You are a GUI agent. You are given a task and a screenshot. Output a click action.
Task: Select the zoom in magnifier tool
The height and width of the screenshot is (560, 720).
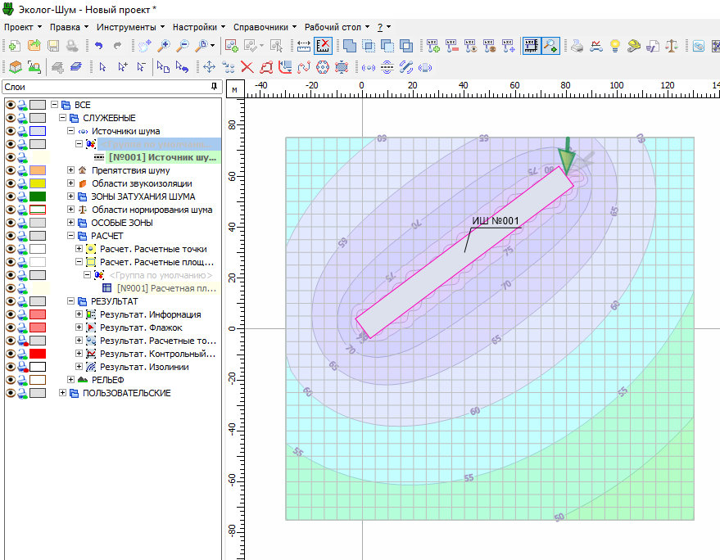pos(164,46)
